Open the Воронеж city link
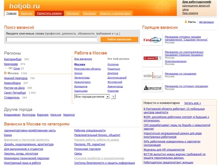This screenshot has width=221, height=165. [43, 115]
